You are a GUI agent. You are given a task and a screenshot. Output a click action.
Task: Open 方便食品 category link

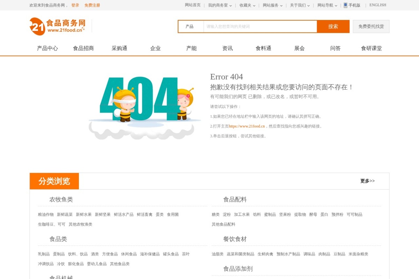coord(110,254)
